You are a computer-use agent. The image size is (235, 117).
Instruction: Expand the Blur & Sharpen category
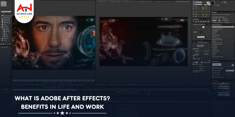click(212, 35)
